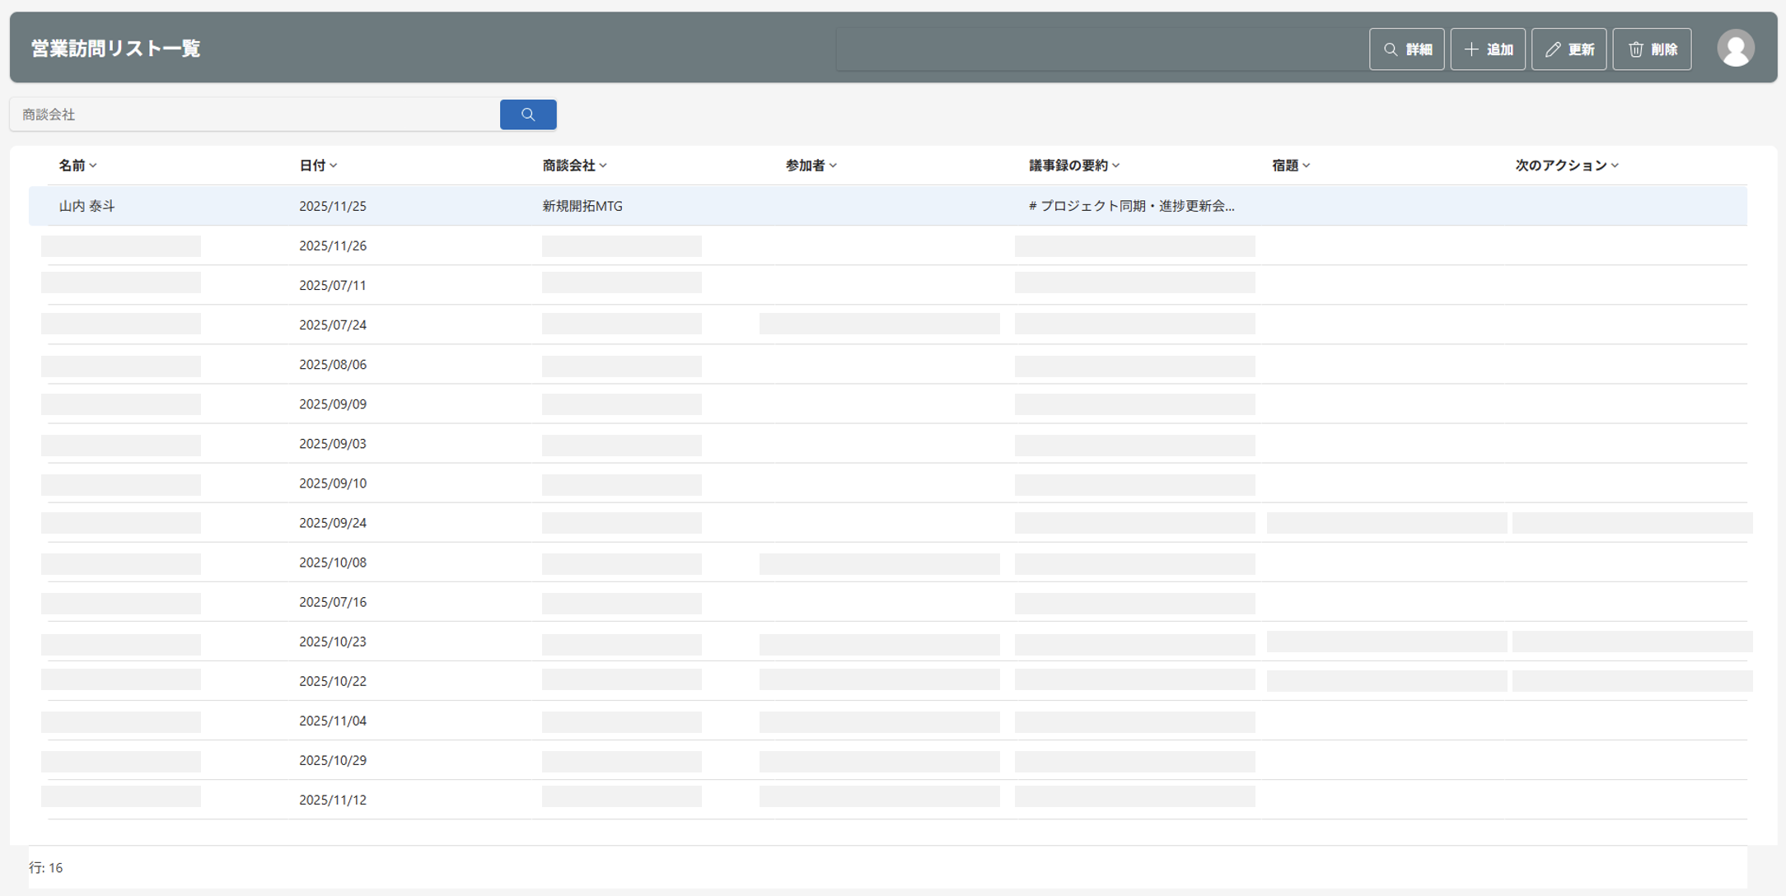Expand the 商談会社 column chevron

[x=605, y=166]
